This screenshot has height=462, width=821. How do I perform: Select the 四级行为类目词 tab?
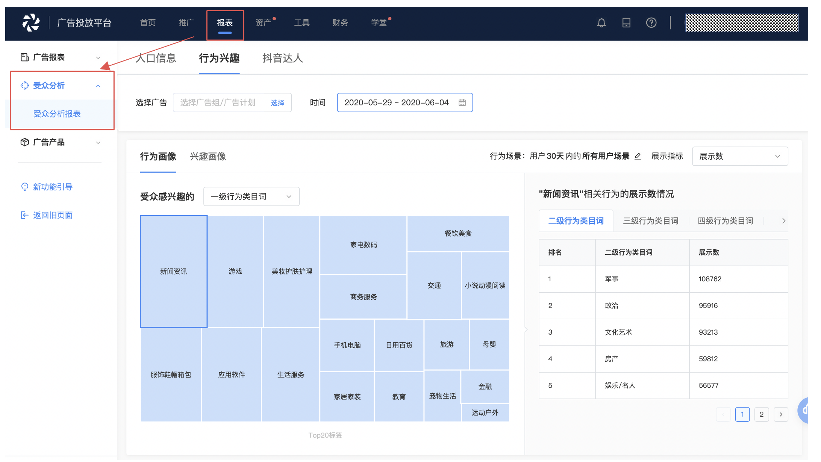pos(725,221)
